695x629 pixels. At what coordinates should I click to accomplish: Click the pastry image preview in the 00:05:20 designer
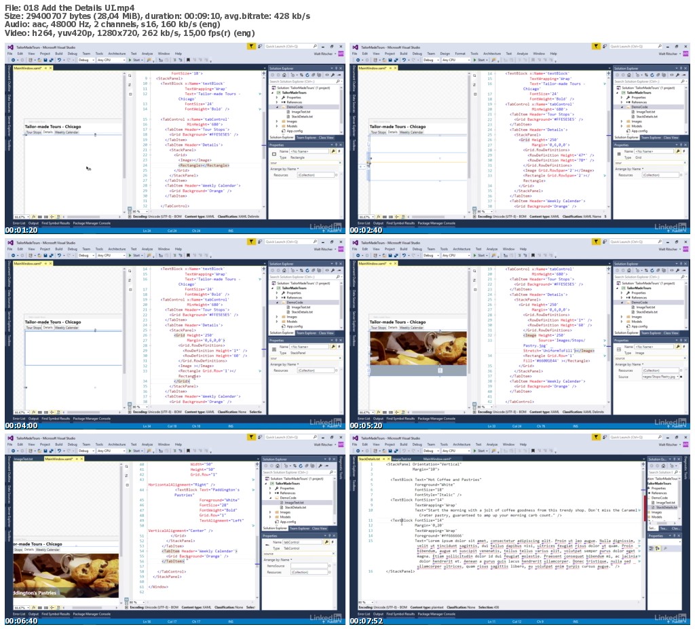point(418,348)
